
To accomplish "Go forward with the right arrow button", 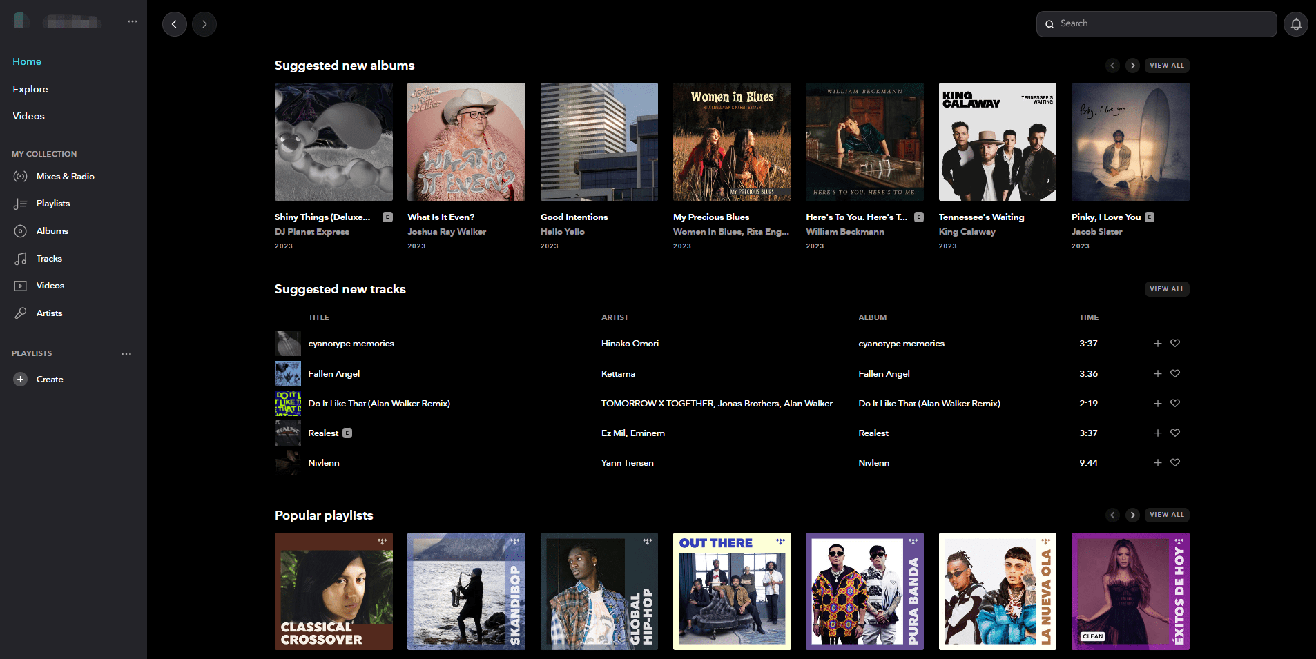I will click(204, 24).
